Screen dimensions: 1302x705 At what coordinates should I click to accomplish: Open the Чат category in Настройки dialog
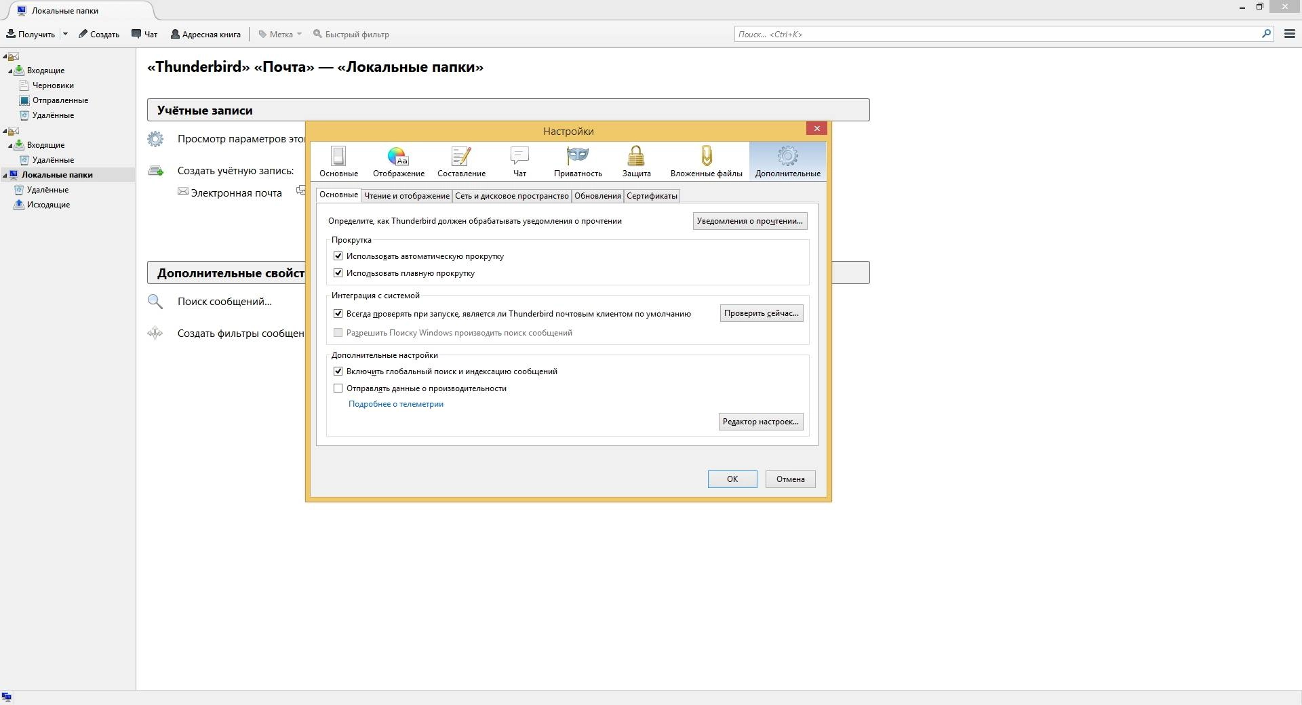point(519,161)
